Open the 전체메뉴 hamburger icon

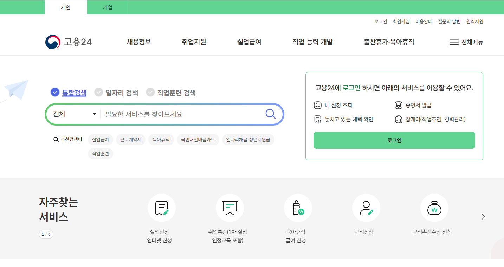tap(454, 42)
